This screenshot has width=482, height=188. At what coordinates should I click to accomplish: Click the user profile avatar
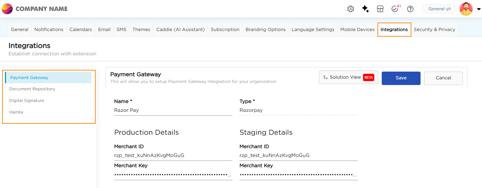(466, 9)
